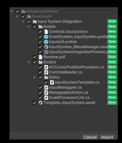Collapse the Downloads folder tree

pyautogui.click(x=17, y=16)
